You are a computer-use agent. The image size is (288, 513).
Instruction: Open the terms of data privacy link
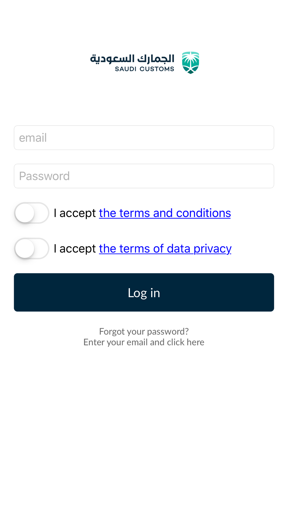(x=165, y=248)
